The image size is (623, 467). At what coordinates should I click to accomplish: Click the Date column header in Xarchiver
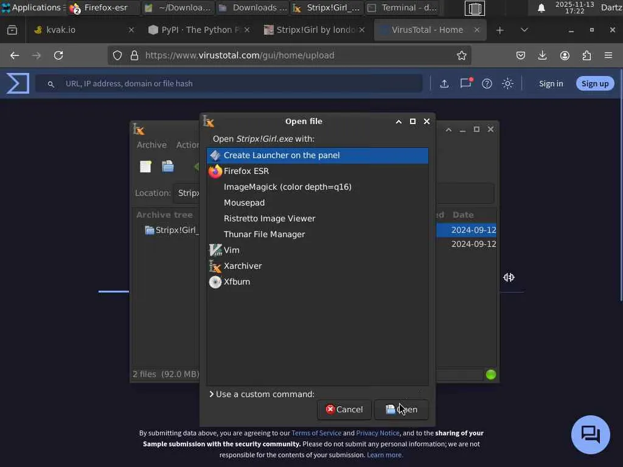463,215
